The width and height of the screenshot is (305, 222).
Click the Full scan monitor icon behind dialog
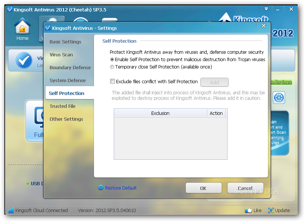39,118
